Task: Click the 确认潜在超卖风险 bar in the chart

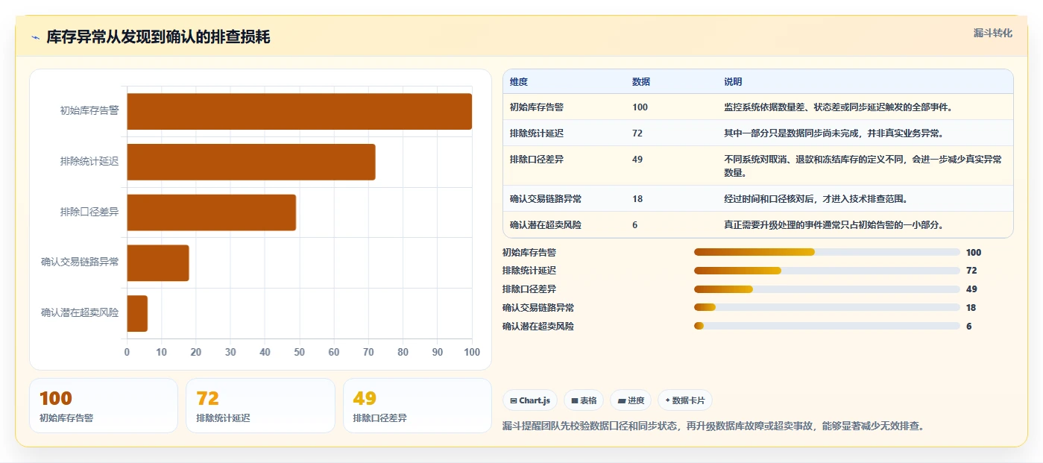Action: tap(137, 313)
